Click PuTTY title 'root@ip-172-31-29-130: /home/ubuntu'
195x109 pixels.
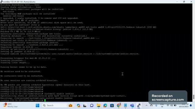click(x=19, y=2)
